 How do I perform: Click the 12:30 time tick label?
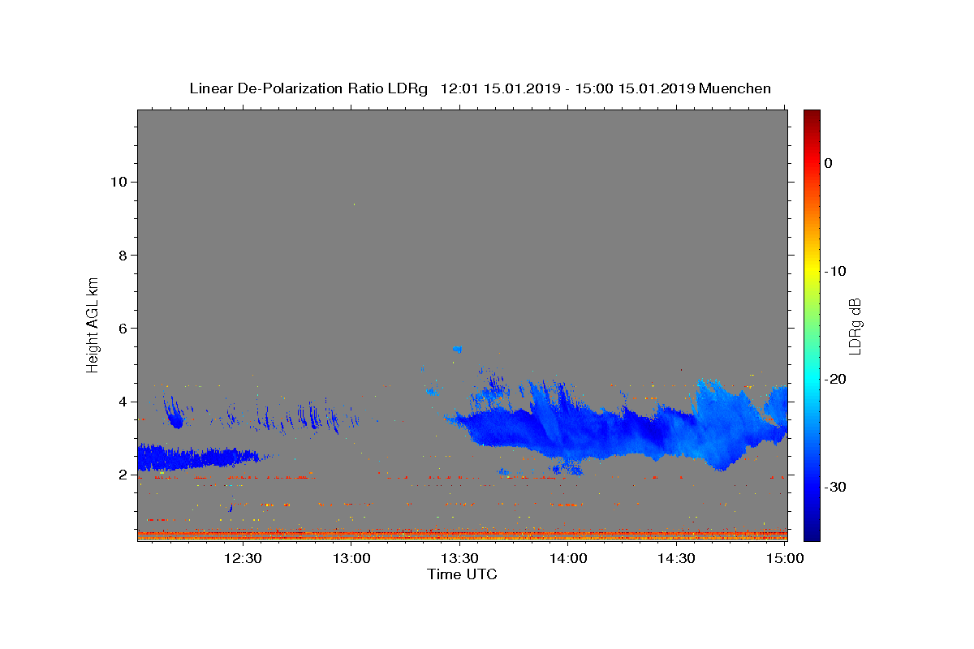(x=243, y=558)
